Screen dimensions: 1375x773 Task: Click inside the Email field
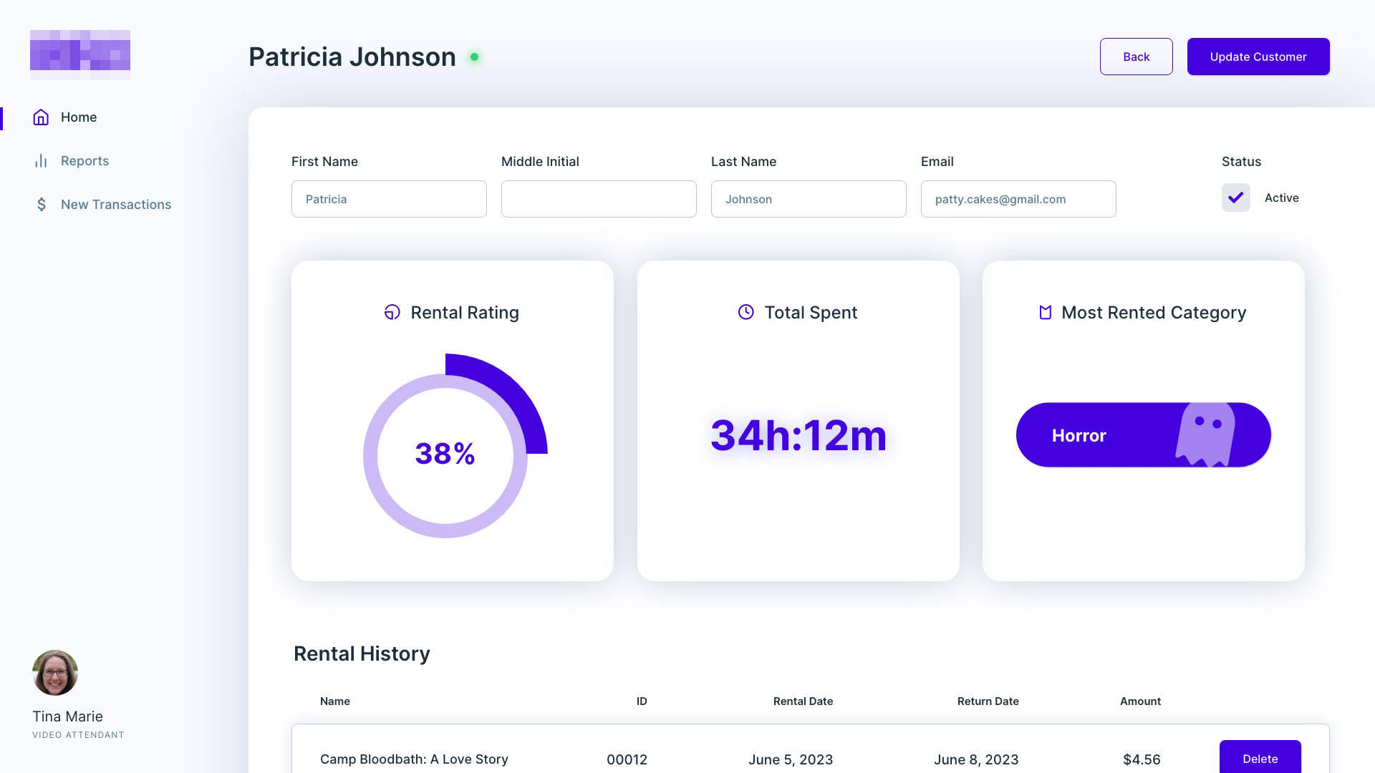pos(1018,199)
